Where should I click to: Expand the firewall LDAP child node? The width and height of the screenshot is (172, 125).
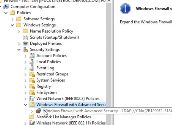tap(32, 111)
